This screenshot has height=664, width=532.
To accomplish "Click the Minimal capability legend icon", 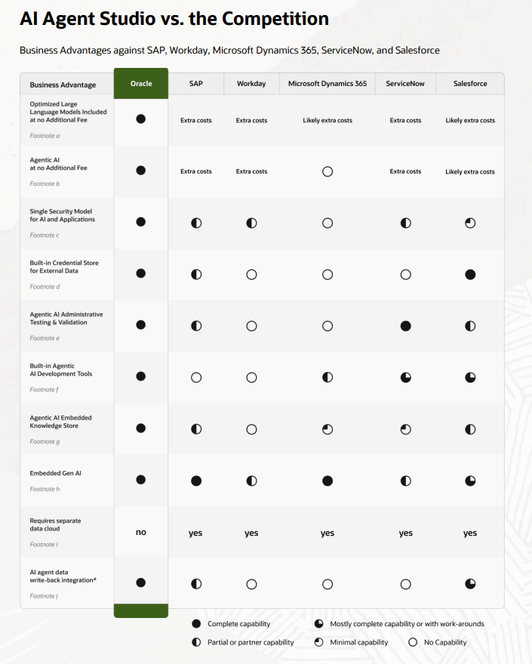I will (x=319, y=642).
